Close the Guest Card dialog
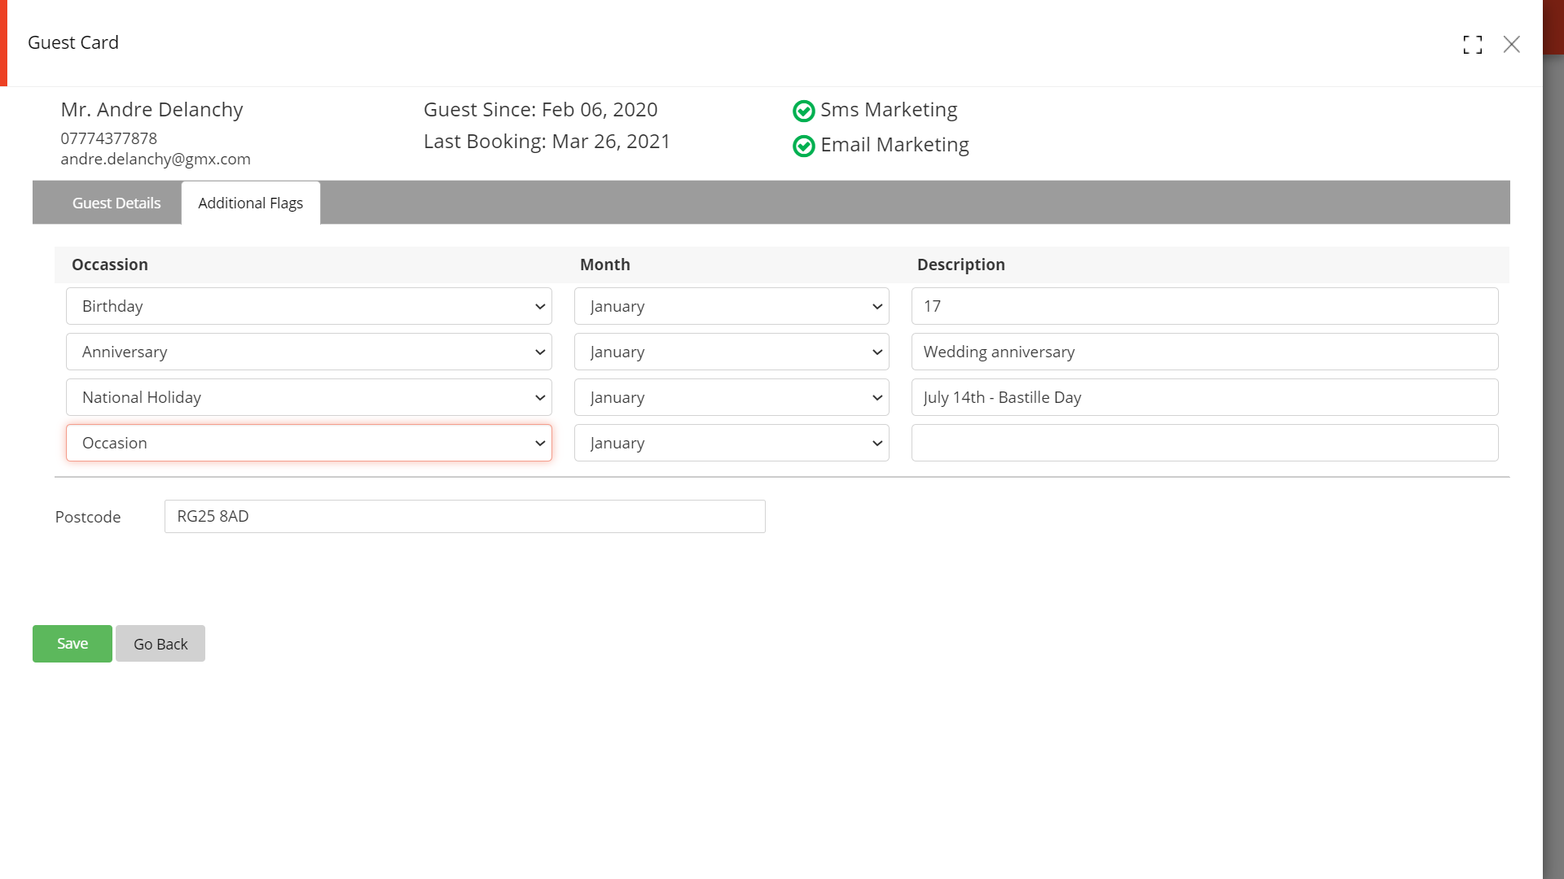Viewport: 1564px width, 879px height. tap(1512, 44)
